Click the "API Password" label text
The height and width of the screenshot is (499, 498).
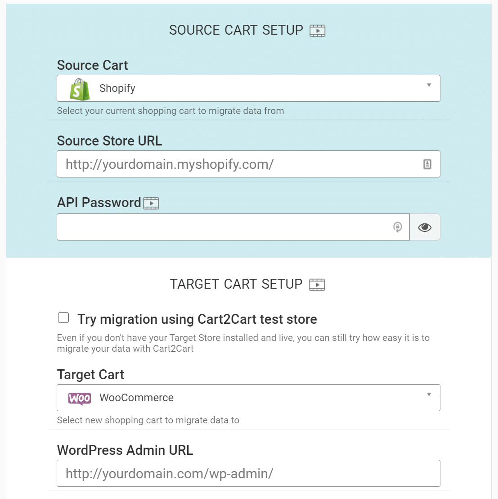coord(99,203)
